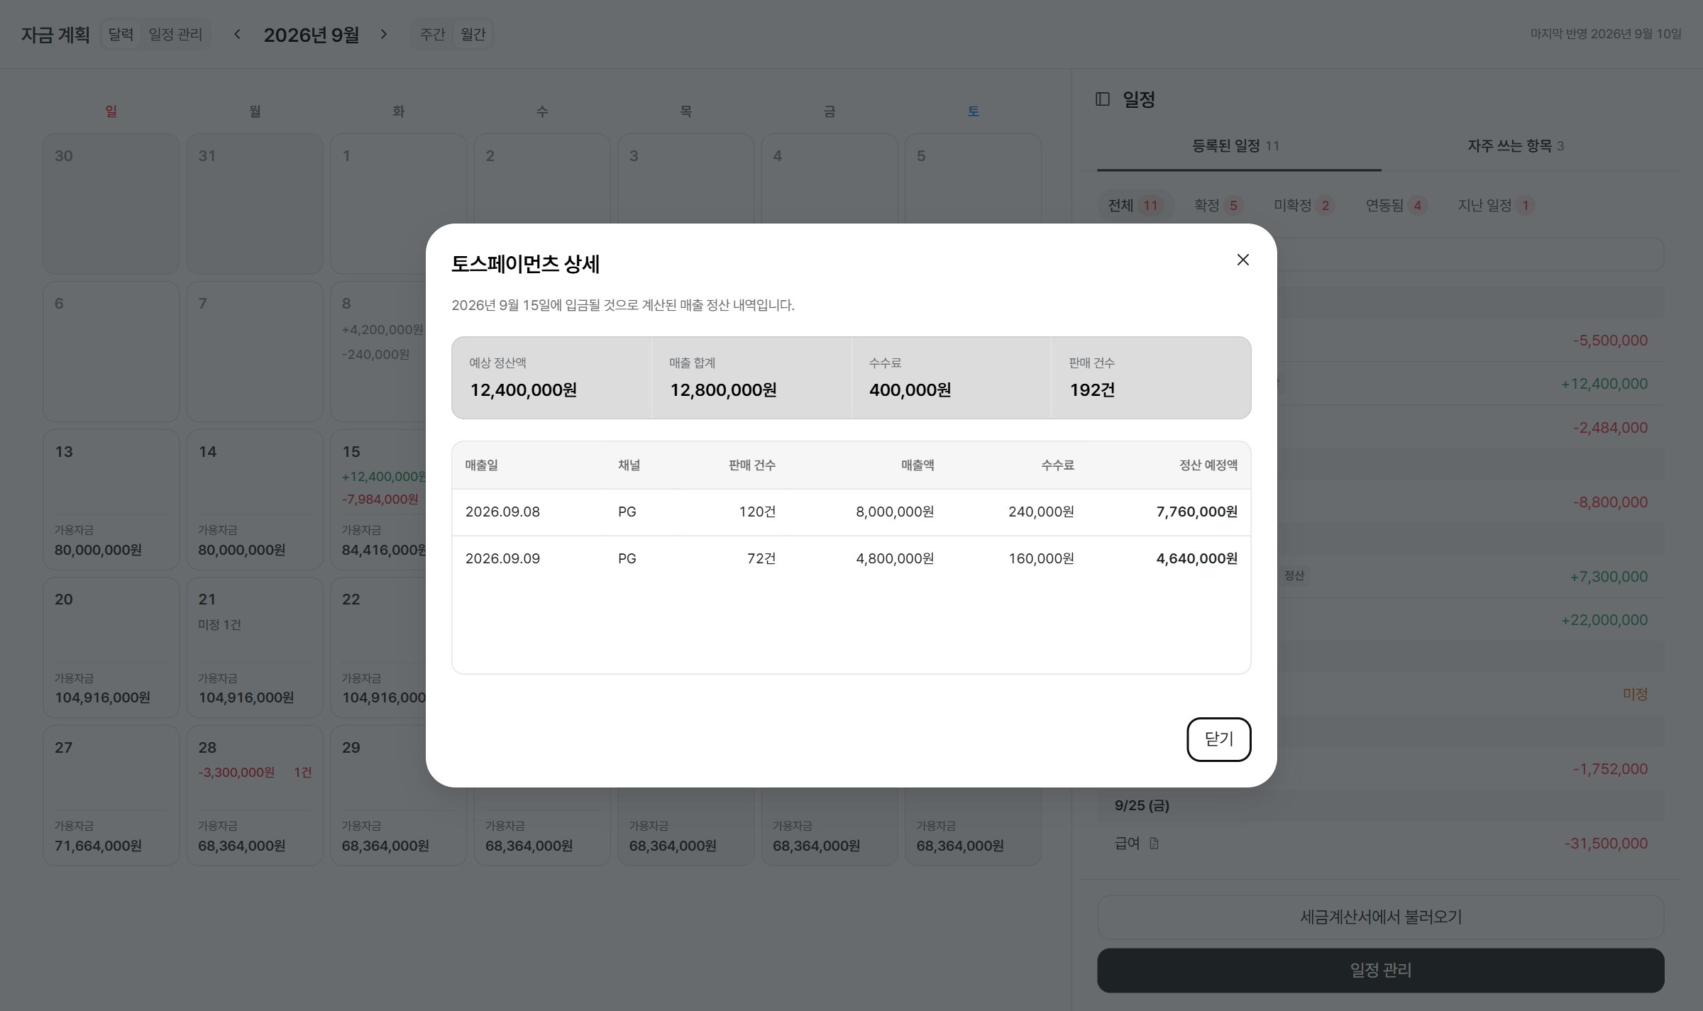Click the 240,000원 fee cell
The width and height of the screenshot is (1703, 1011).
(1041, 512)
